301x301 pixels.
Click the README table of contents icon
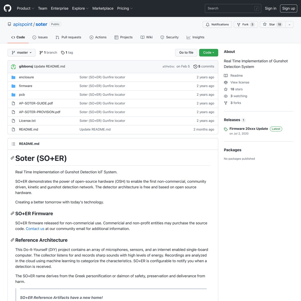click(x=13, y=144)
